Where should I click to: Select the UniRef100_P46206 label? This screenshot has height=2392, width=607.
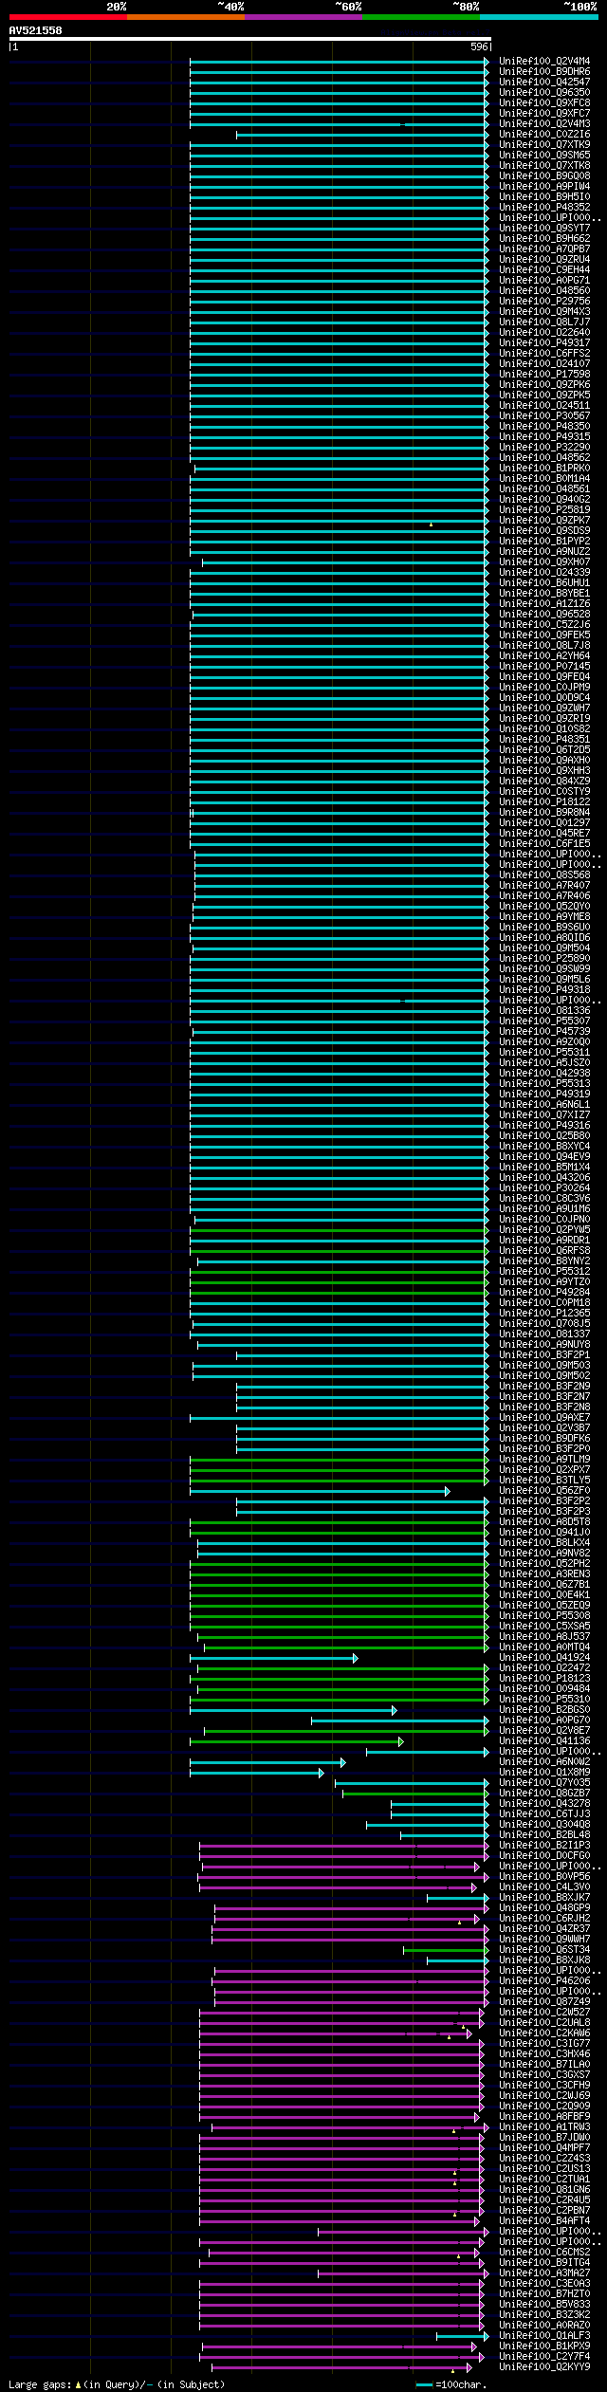point(544,1981)
